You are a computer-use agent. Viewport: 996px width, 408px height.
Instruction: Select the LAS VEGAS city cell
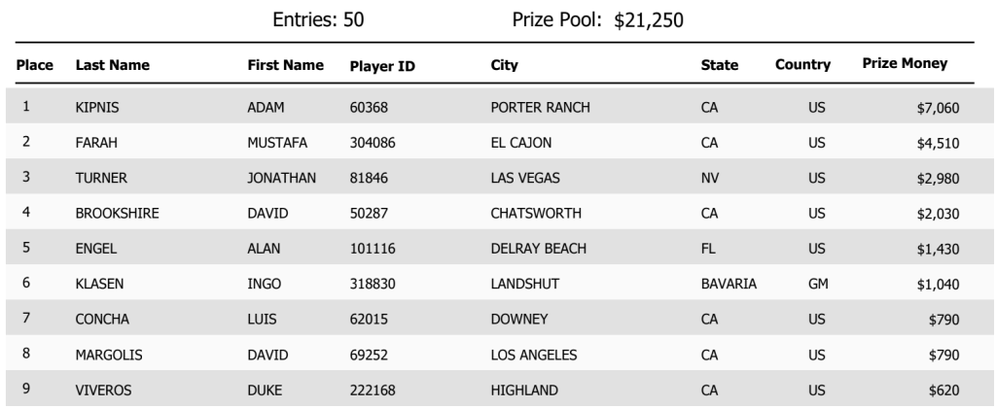click(x=525, y=179)
